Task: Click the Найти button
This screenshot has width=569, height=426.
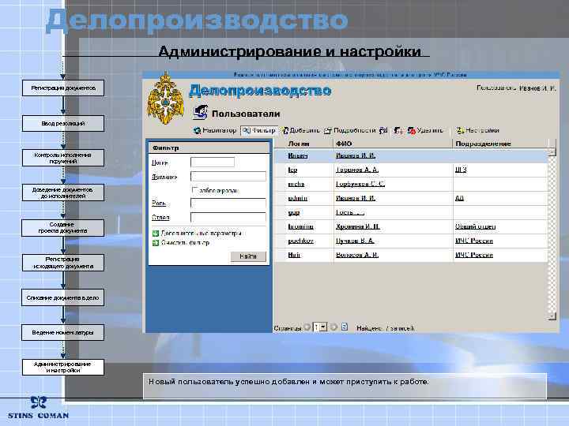Action: (248, 256)
